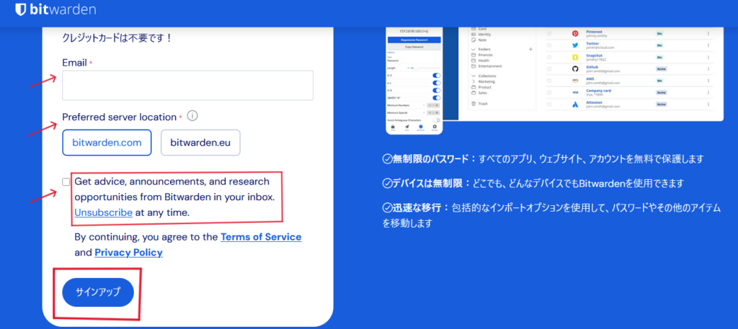
Task: Click the Snapchat ghost icon in vault list
Action: click(x=574, y=58)
